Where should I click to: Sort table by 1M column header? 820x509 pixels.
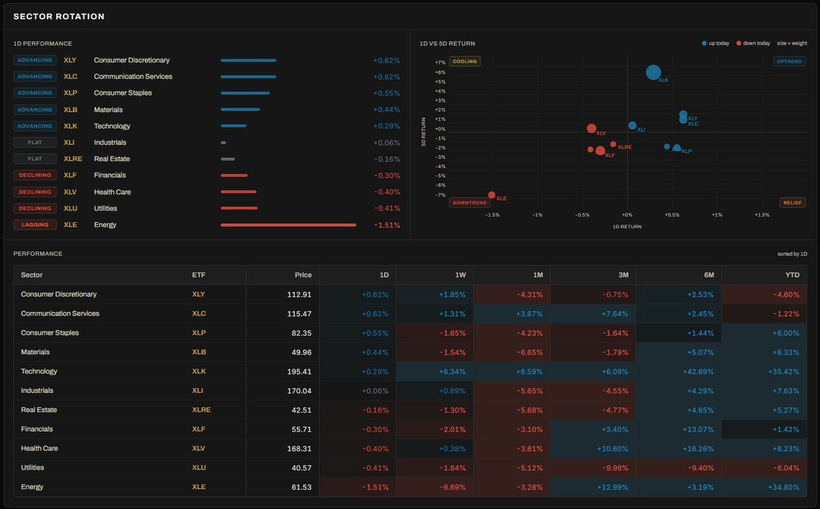[x=512, y=275]
